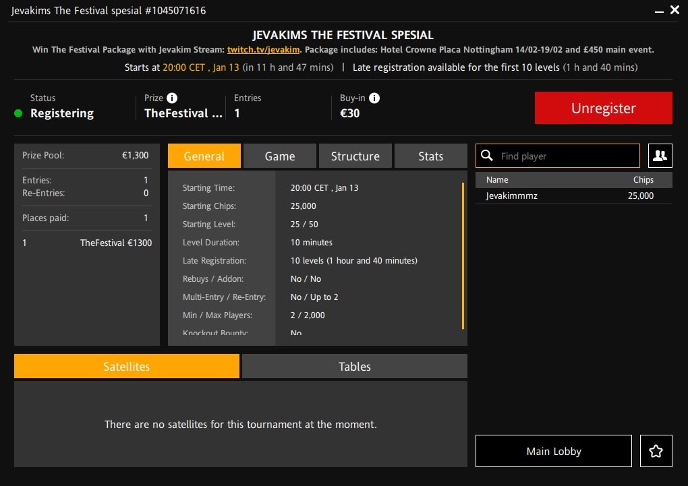Click the Find player search field
This screenshot has height=486, width=688.
click(x=558, y=156)
